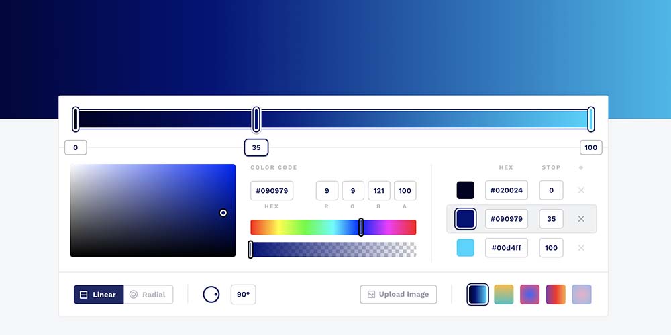This screenshot has width=671, height=335.
Task: Edit stop position field showing 0 in list
Action: 551,190
